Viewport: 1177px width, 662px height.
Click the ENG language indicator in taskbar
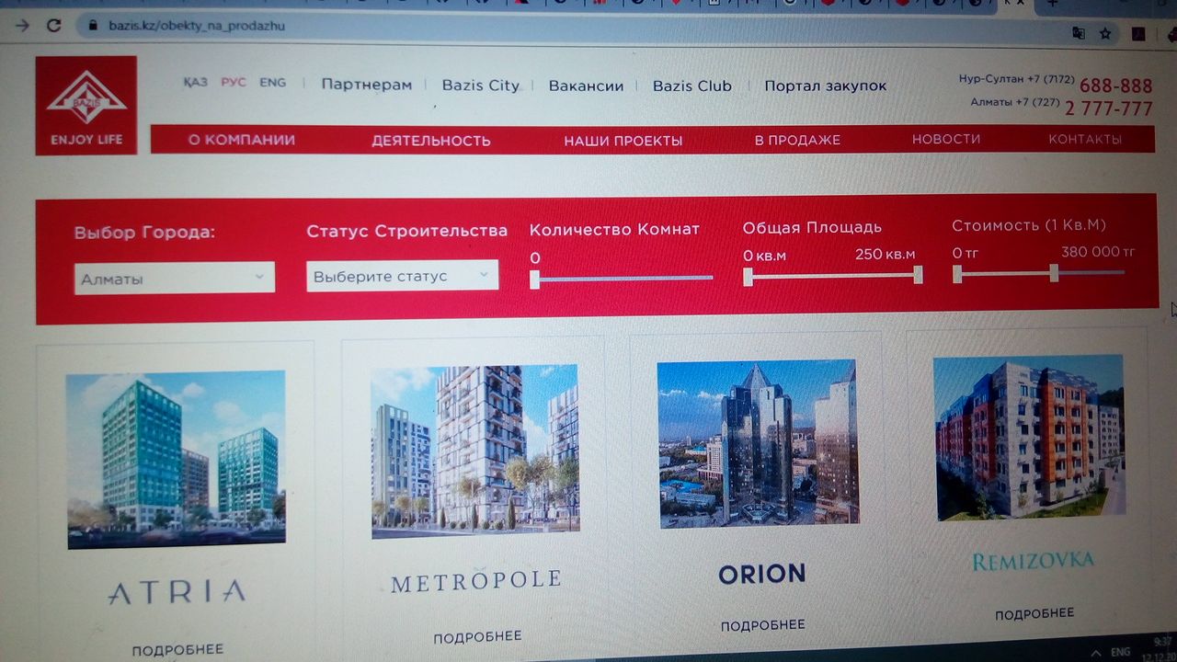[x=1120, y=651]
